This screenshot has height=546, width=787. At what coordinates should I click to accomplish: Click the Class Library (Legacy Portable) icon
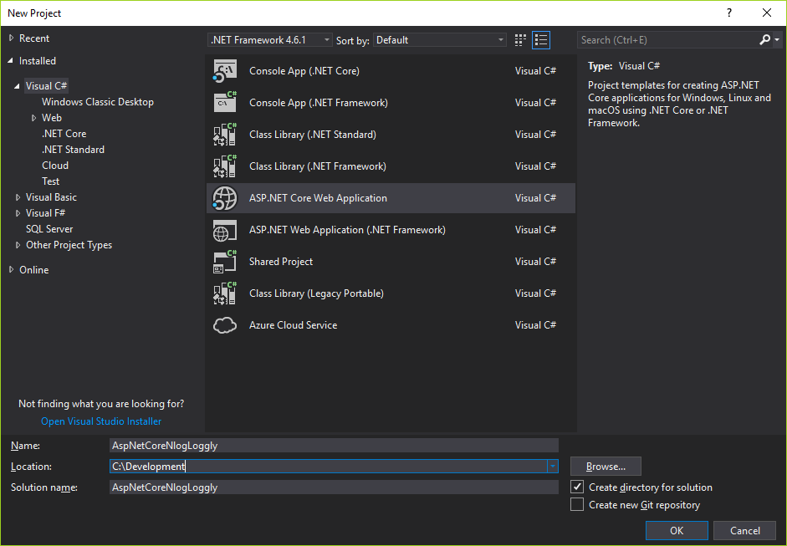pos(225,293)
